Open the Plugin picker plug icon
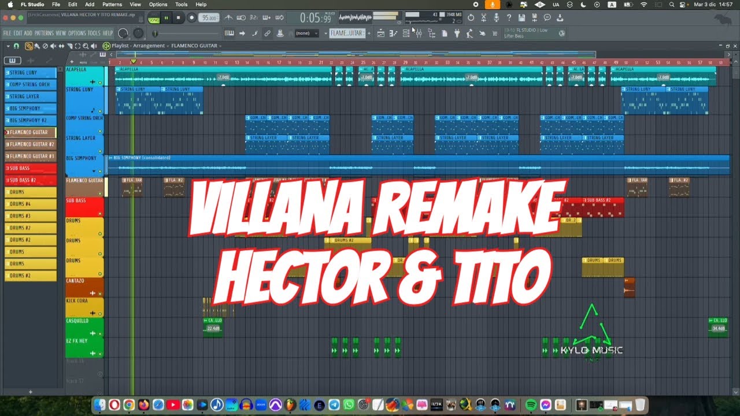The height and width of the screenshot is (416, 740). pos(457,33)
